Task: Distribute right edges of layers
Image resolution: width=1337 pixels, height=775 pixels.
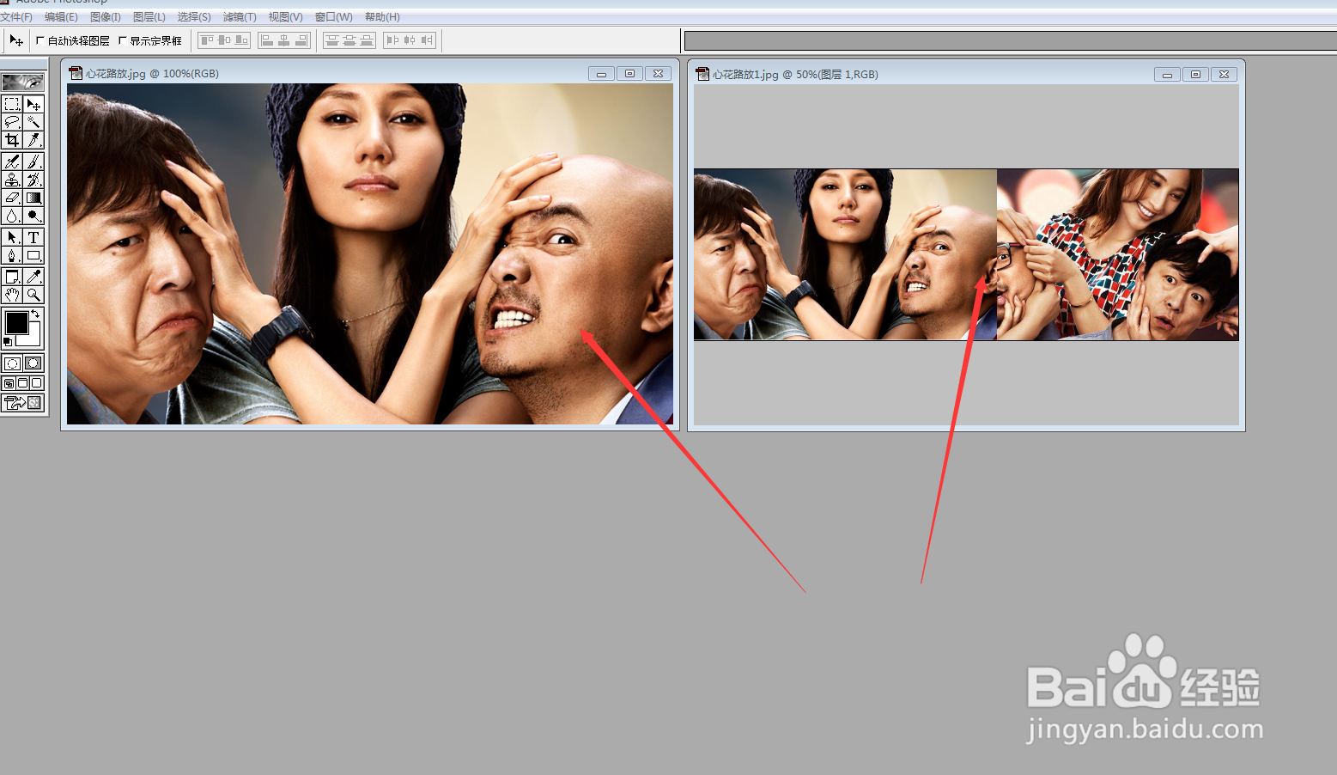Action: coord(427,40)
